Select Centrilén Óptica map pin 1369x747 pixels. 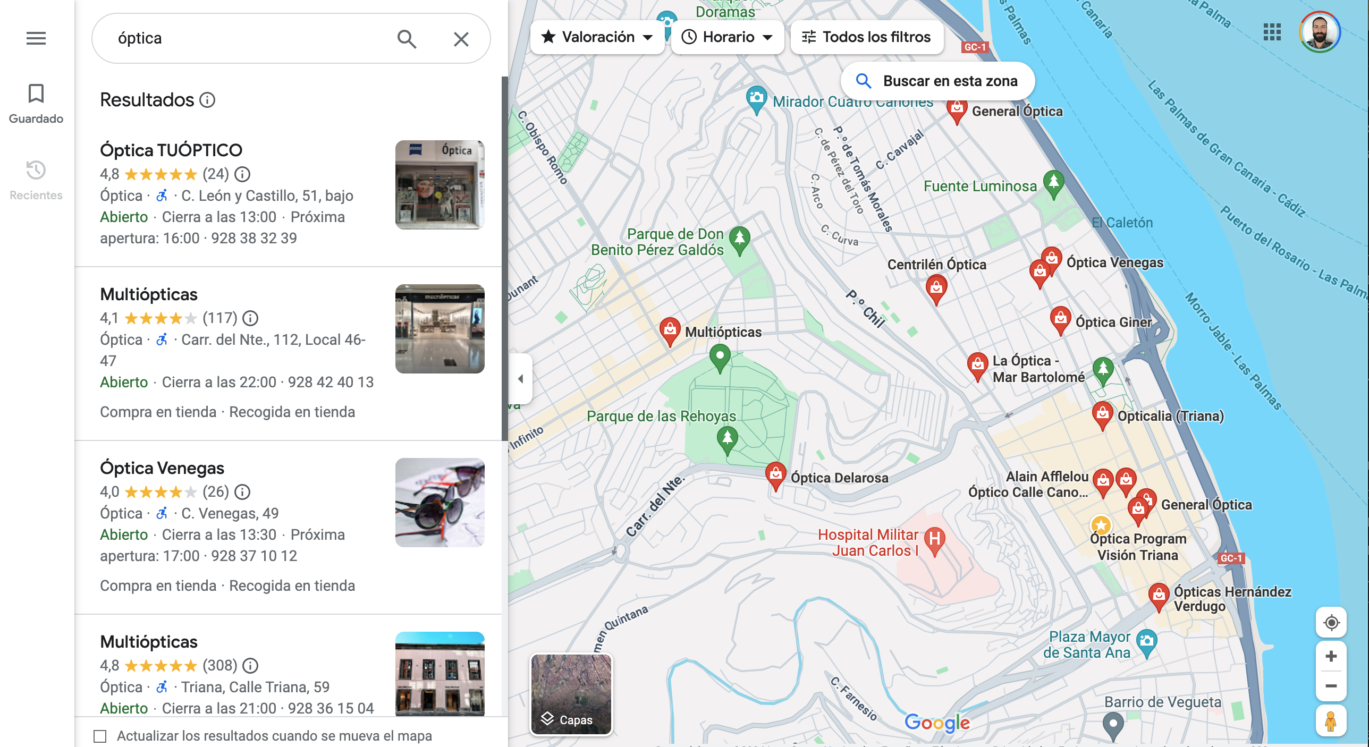(936, 290)
